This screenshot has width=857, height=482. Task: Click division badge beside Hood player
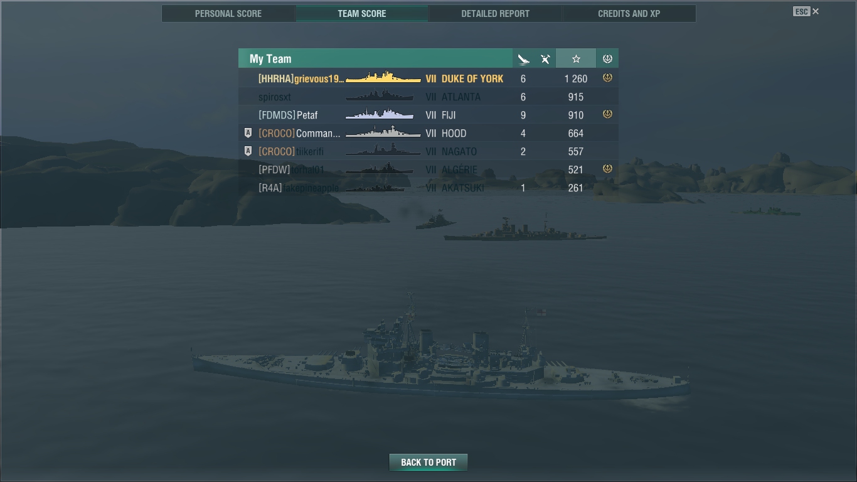pyautogui.click(x=248, y=133)
